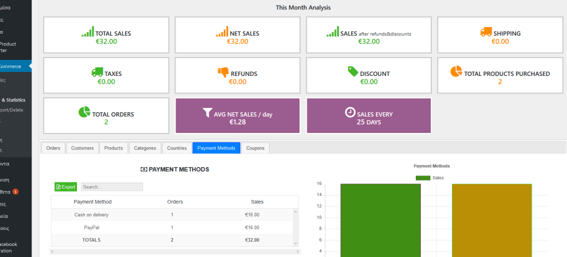Click the orange truck icon in the Shipping card
The width and height of the screenshot is (567, 257).
(x=486, y=32)
